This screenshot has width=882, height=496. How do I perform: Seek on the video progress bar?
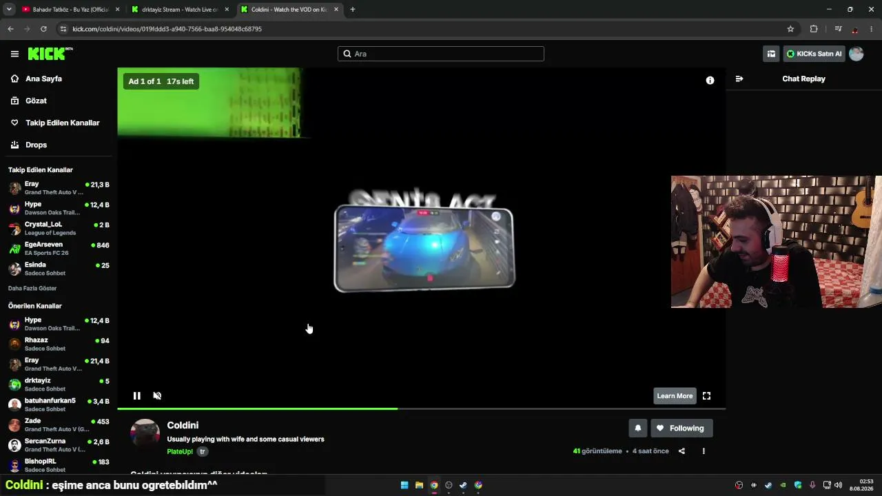point(421,409)
